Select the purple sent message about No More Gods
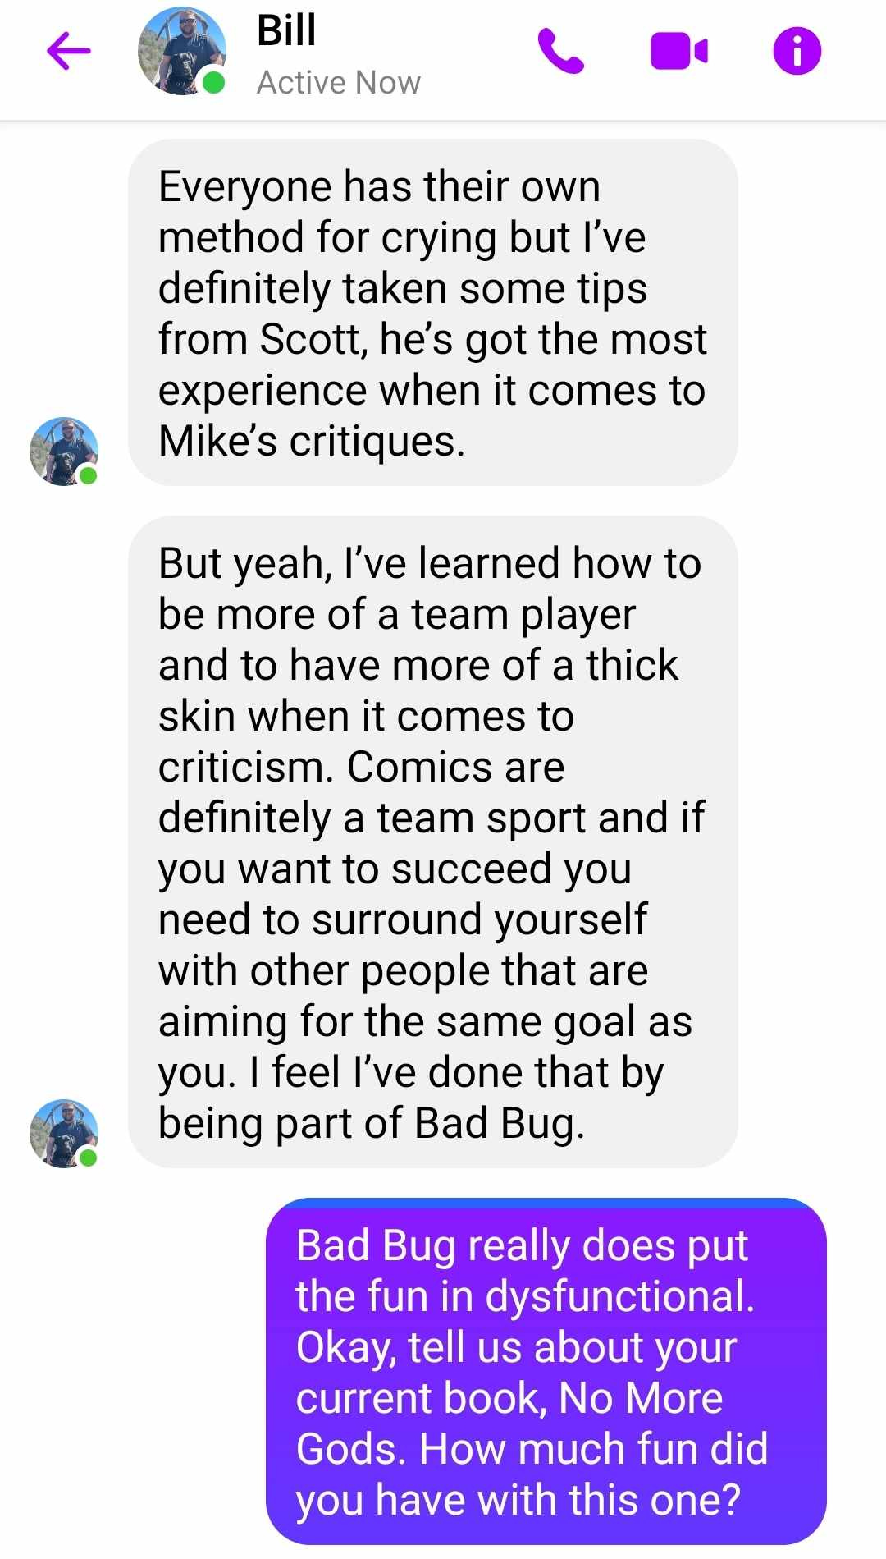Image resolution: width=886 pixels, height=1559 pixels. [x=546, y=1372]
